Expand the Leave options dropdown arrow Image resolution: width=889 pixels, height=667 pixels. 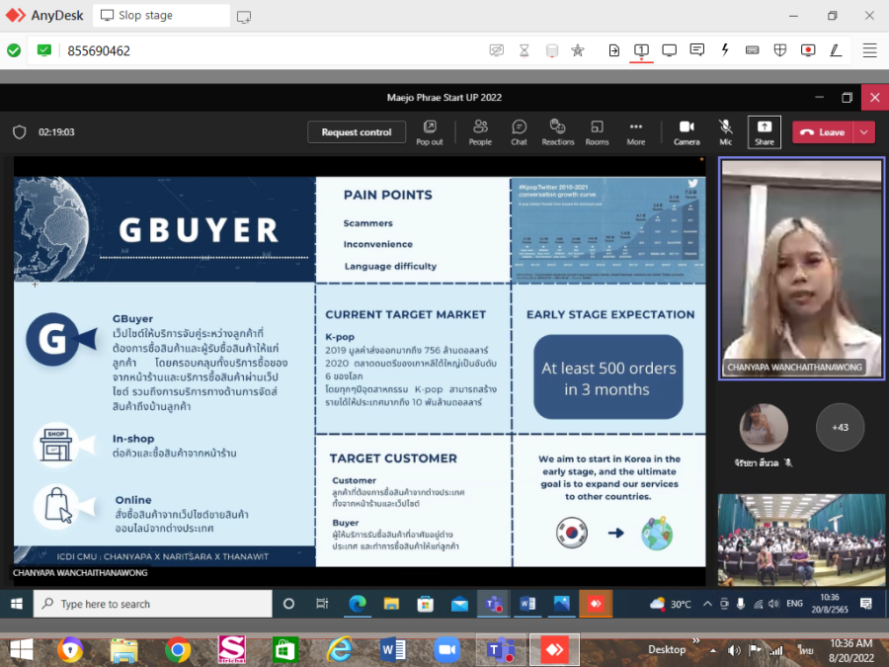coord(865,132)
